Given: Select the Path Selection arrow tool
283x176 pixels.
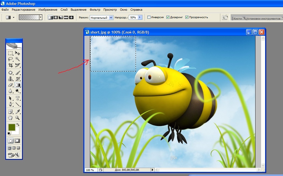Looking at the screenshot, I should click(x=10, y=98).
